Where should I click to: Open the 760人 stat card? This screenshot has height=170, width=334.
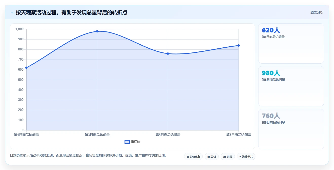(x=291, y=129)
